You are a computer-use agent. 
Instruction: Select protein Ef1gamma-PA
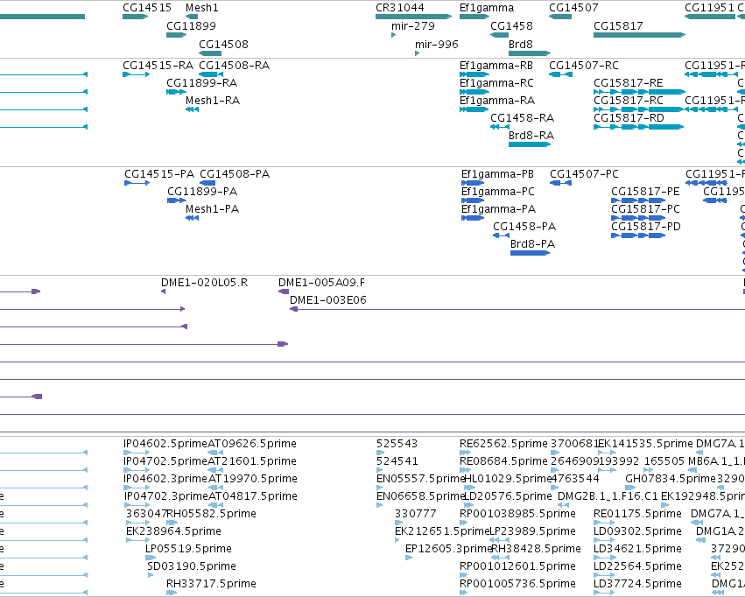click(x=473, y=218)
